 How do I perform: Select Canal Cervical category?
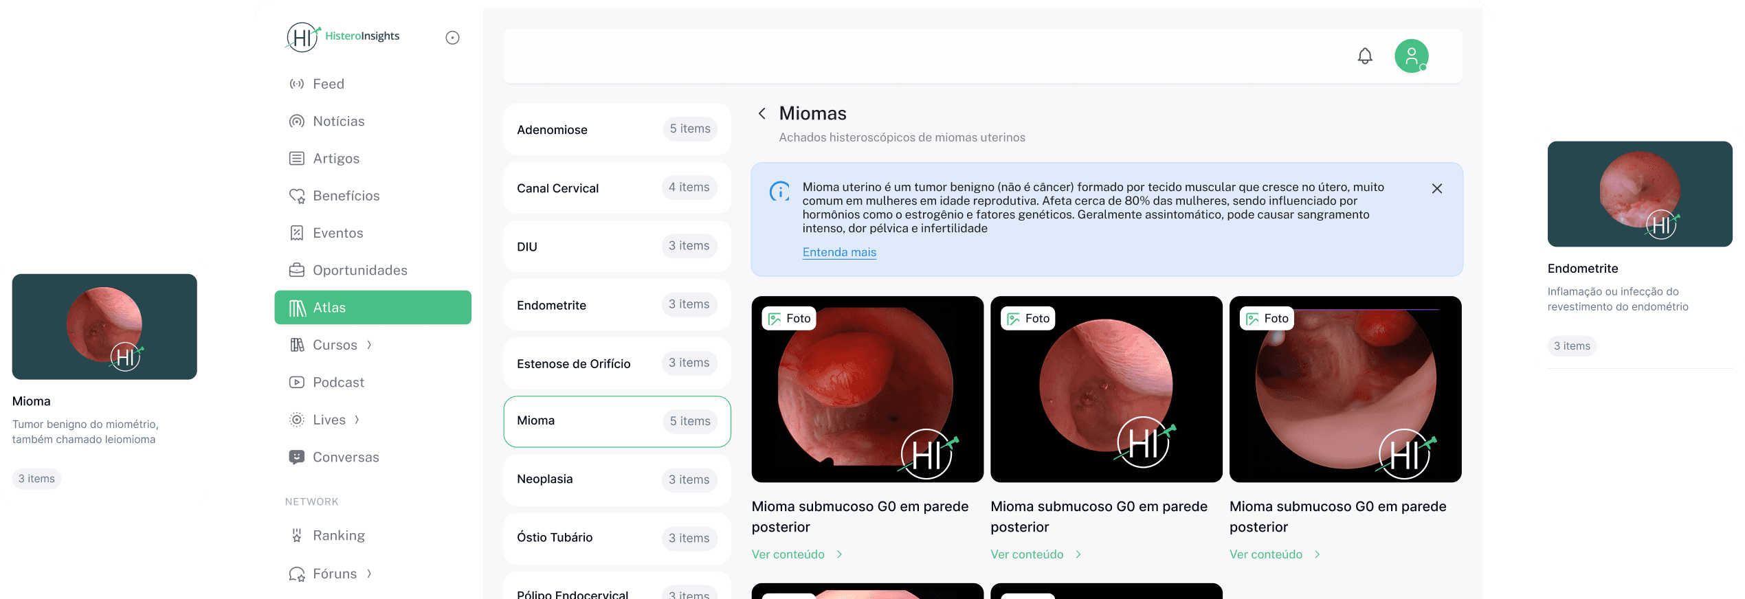pyautogui.click(x=616, y=188)
